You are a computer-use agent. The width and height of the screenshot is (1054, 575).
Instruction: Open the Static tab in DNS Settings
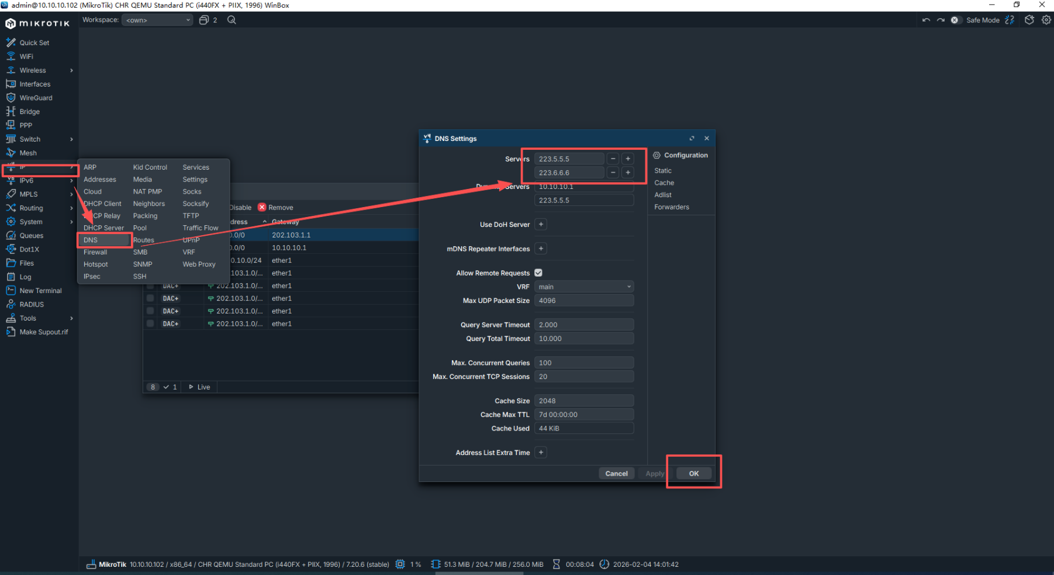point(663,171)
